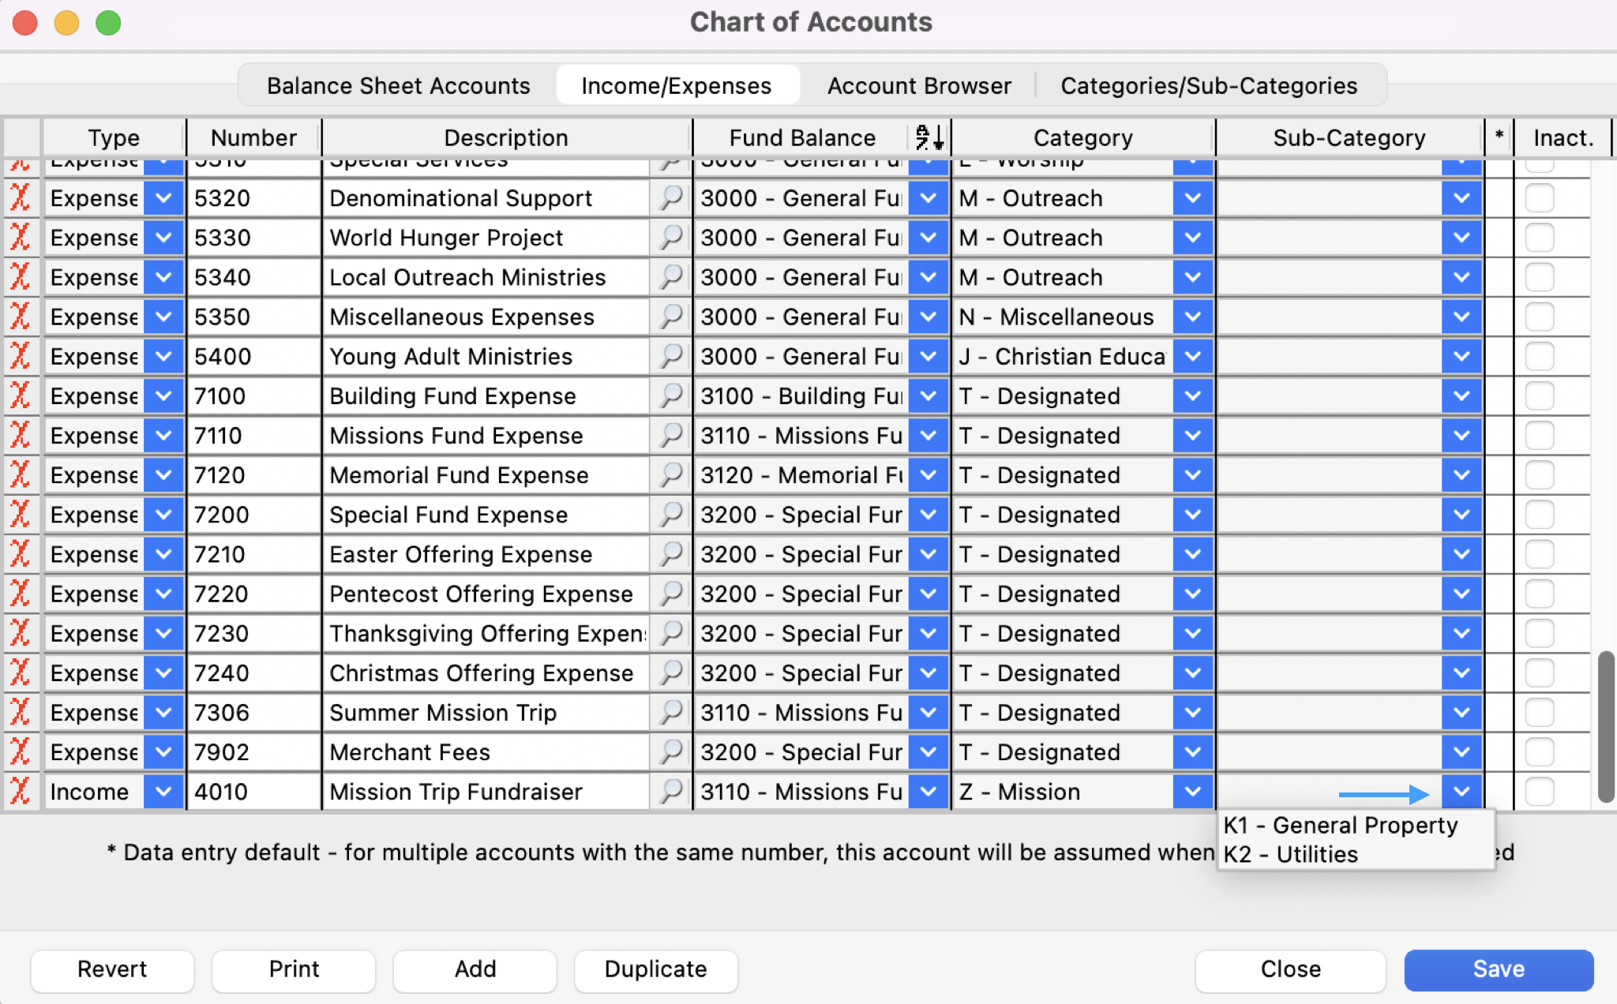Delete the Merchant Fees row with its red X

pyautogui.click(x=21, y=752)
